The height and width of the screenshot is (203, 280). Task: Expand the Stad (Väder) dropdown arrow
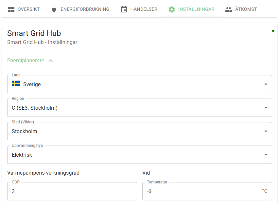click(x=266, y=132)
